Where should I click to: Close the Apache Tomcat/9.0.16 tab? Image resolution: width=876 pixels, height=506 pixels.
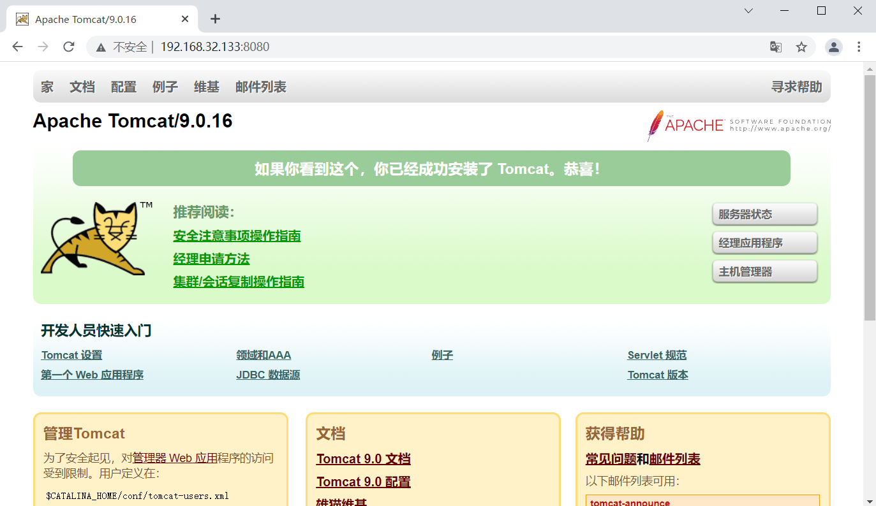pyautogui.click(x=185, y=18)
